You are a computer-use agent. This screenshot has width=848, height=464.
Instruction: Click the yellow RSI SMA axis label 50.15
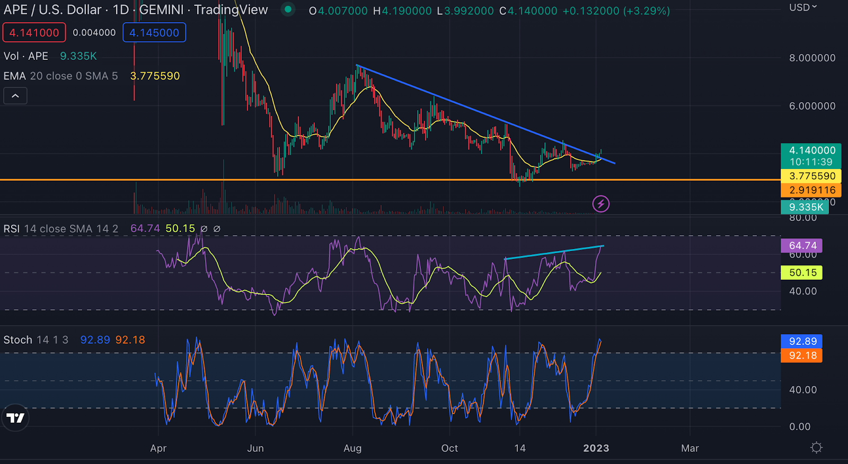pos(802,272)
